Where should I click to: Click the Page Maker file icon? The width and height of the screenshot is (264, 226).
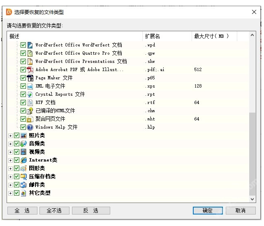coord(30,78)
